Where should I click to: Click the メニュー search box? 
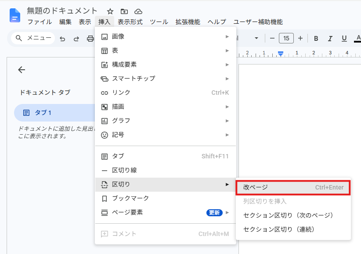[x=33, y=38]
